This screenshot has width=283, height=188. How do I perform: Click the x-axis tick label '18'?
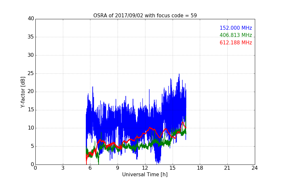coord(200,168)
